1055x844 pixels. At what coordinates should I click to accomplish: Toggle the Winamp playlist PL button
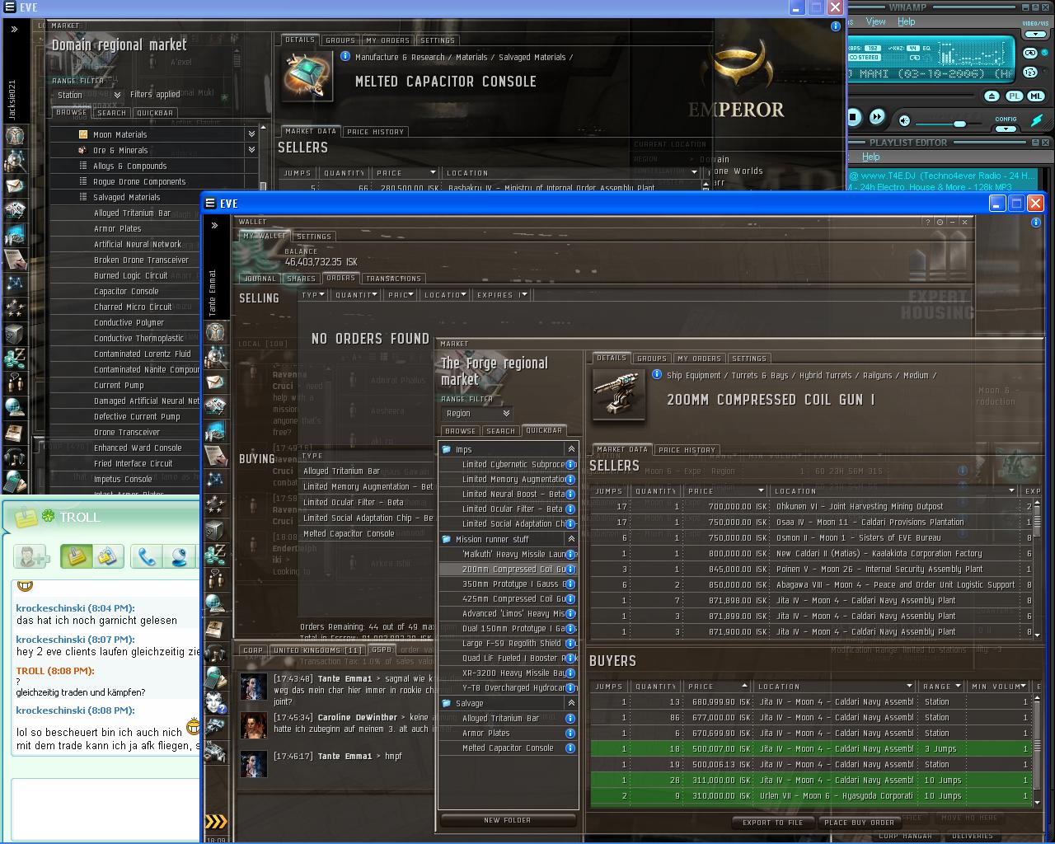tap(1015, 96)
